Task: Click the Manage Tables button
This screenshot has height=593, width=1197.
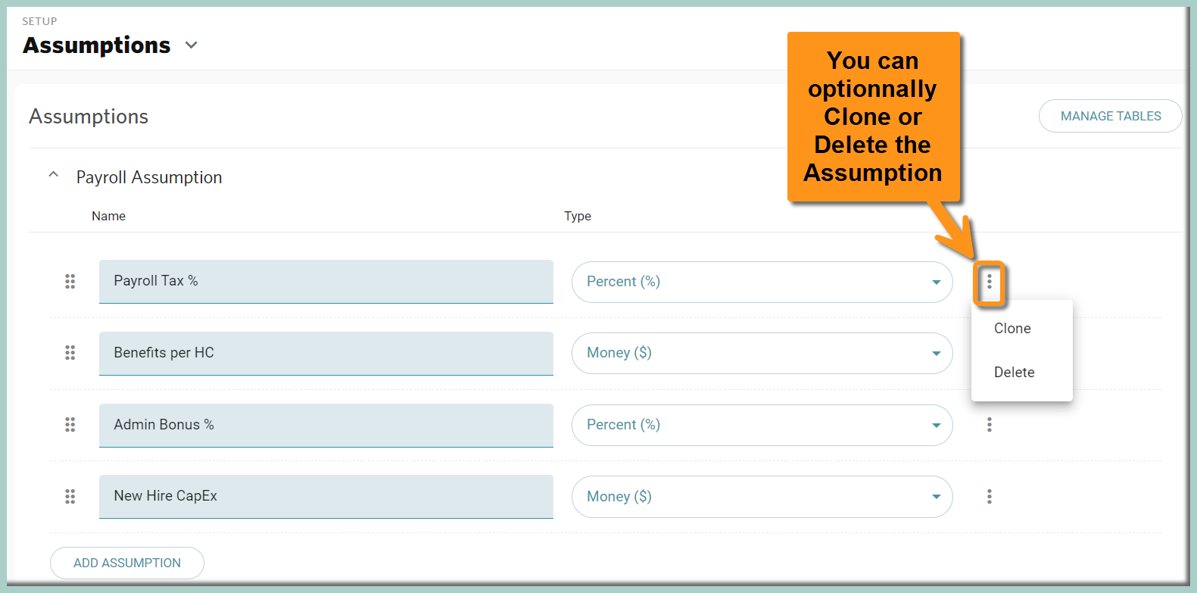Action: [x=1110, y=116]
